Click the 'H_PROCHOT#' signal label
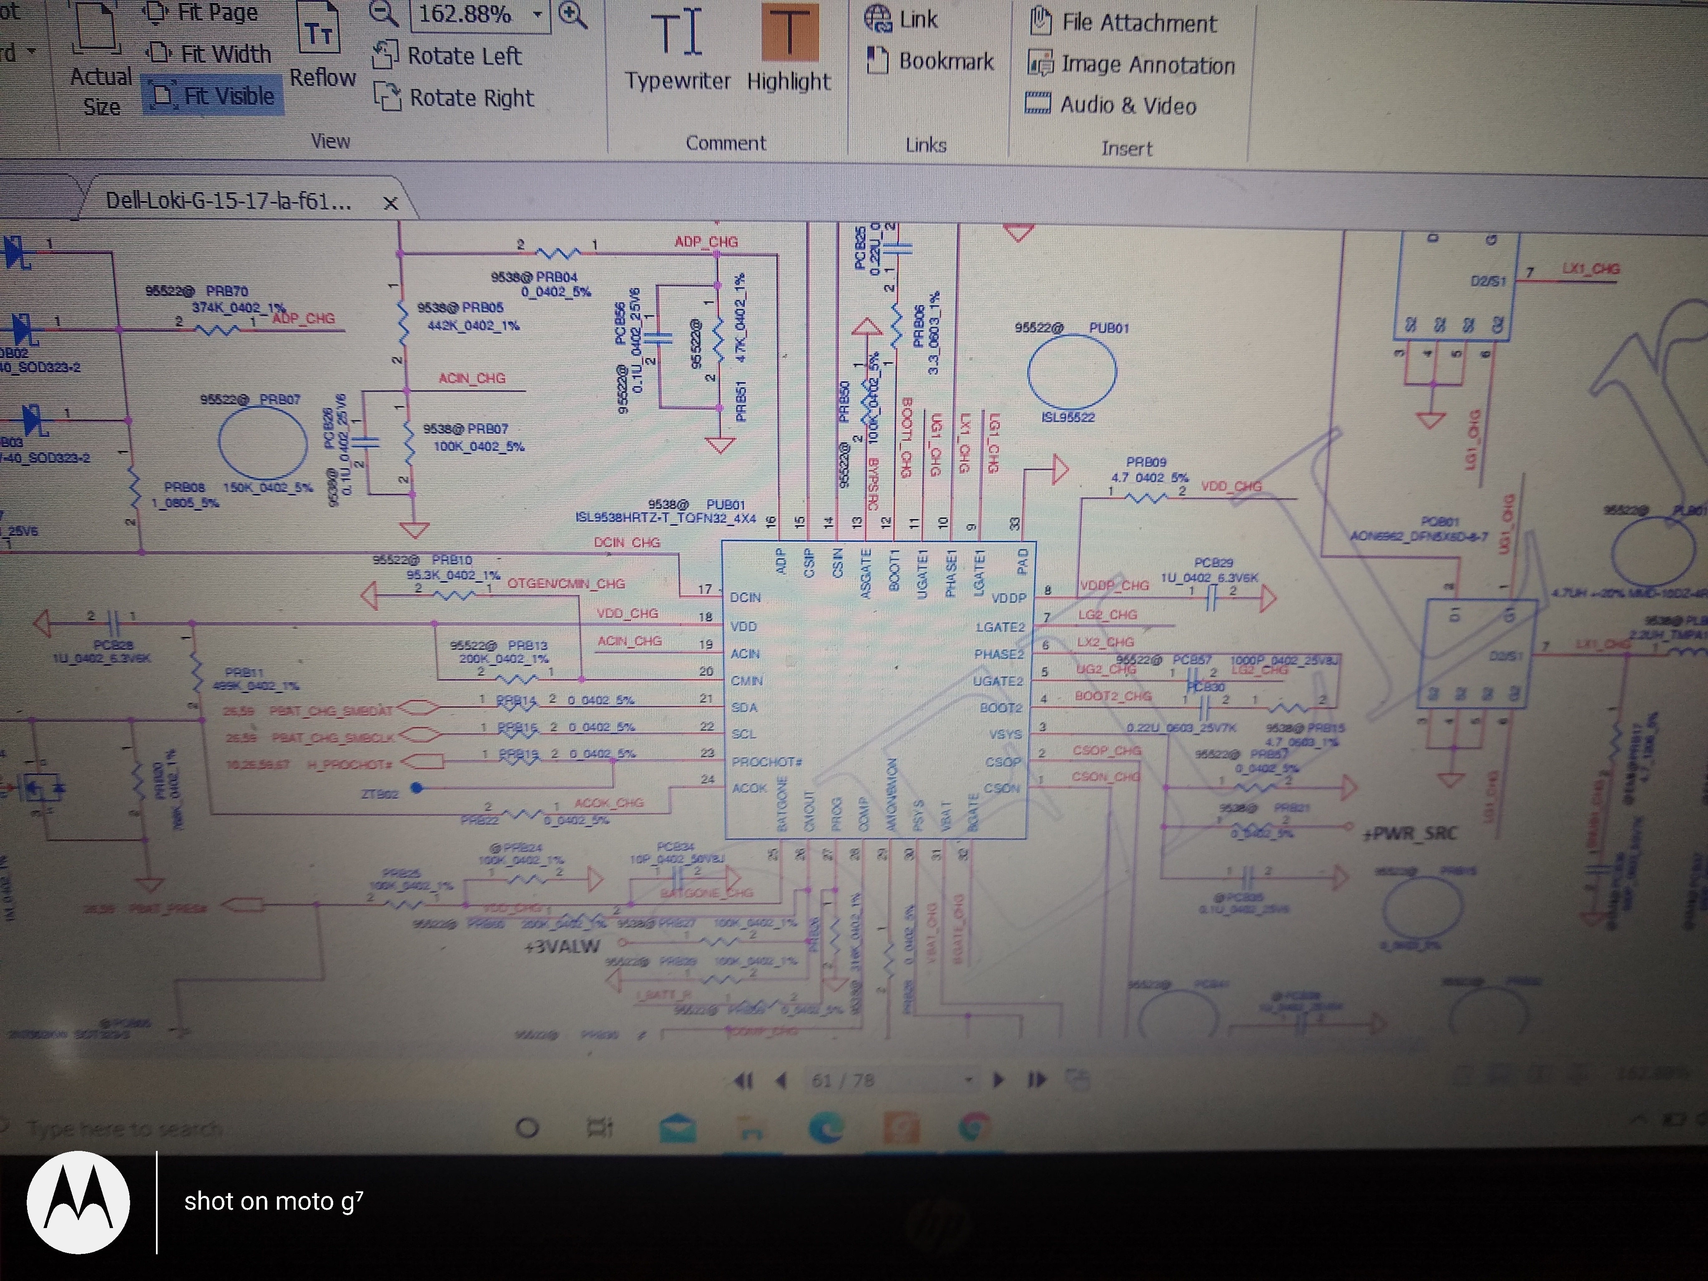The height and width of the screenshot is (1281, 1708). (x=350, y=764)
